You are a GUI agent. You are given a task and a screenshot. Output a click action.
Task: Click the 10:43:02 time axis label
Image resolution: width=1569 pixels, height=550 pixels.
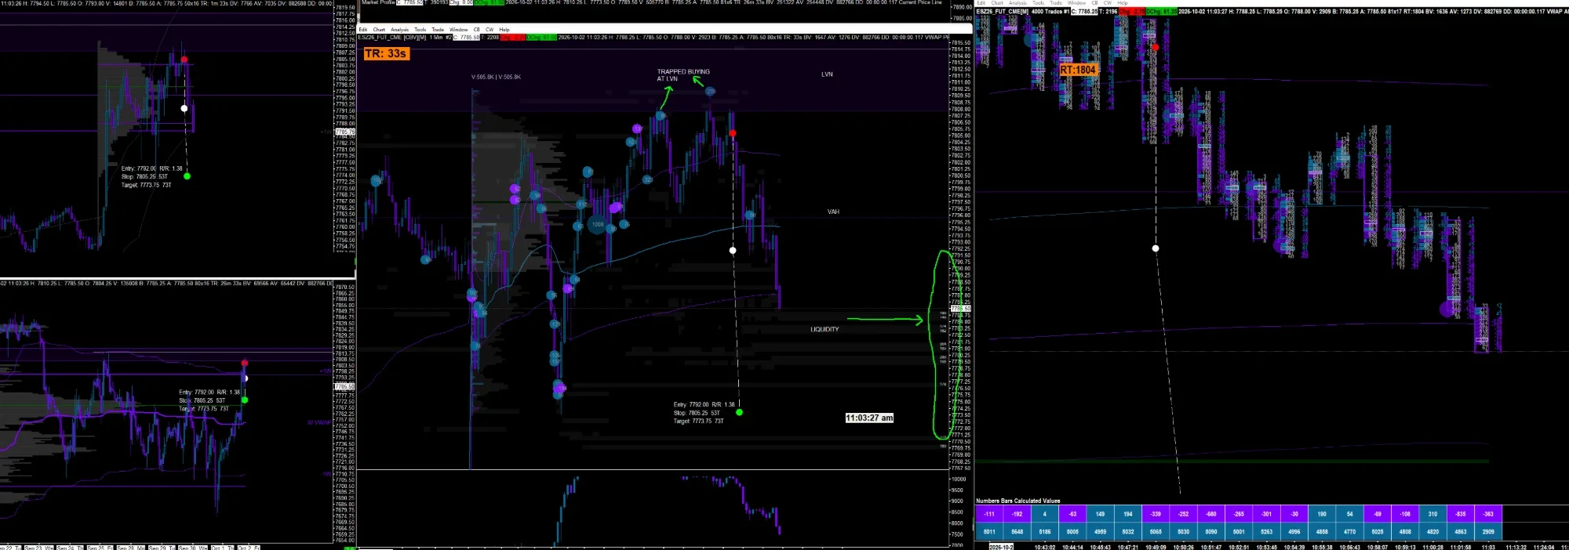click(1045, 547)
